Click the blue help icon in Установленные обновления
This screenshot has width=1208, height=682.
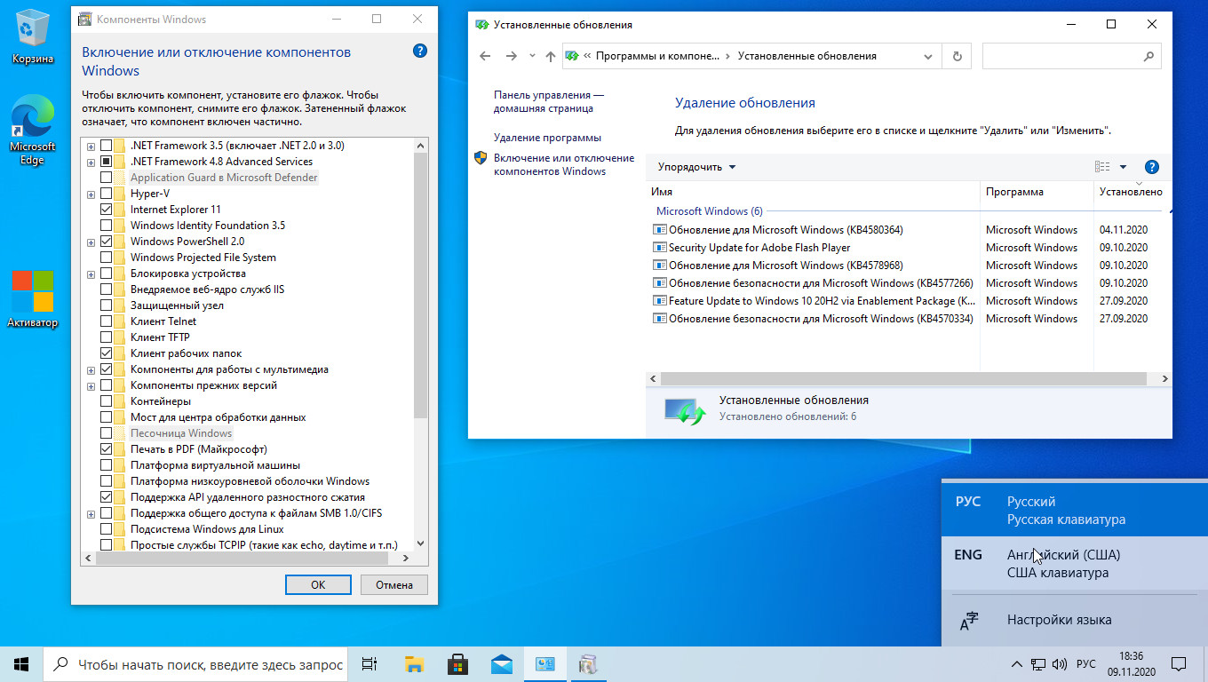1152,167
